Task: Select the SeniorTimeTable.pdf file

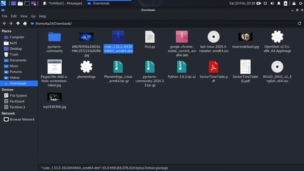Action: click(x=213, y=66)
